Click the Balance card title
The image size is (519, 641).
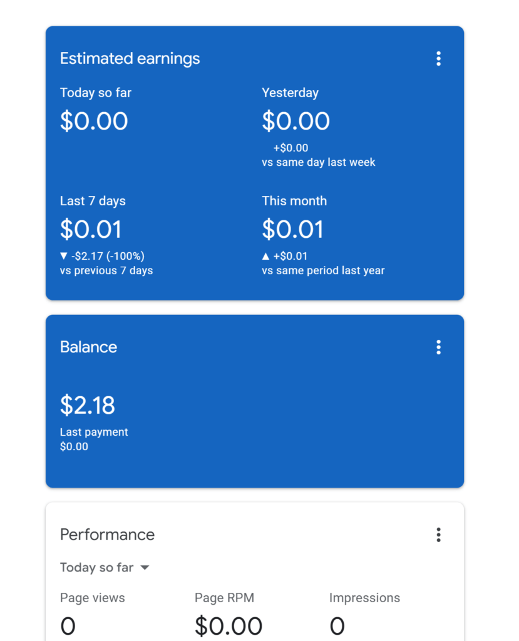89,347
